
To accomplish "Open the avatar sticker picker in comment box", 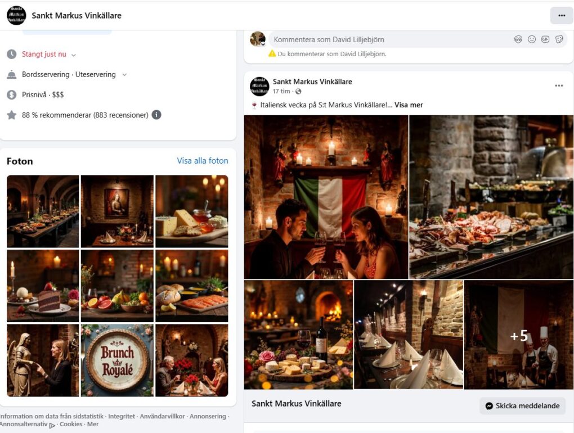I will (518, 39).
